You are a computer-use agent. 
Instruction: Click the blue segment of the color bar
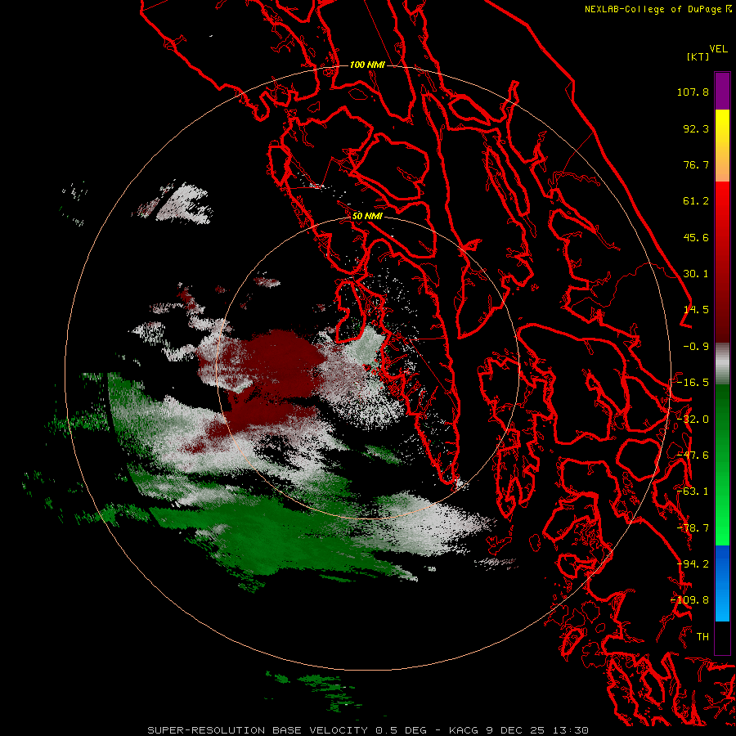point(722,583)
